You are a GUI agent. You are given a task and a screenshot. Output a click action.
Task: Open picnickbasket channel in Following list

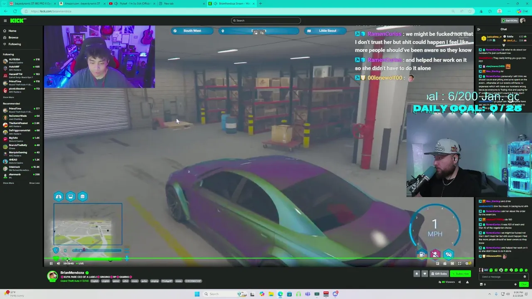[x=21, y=90]
